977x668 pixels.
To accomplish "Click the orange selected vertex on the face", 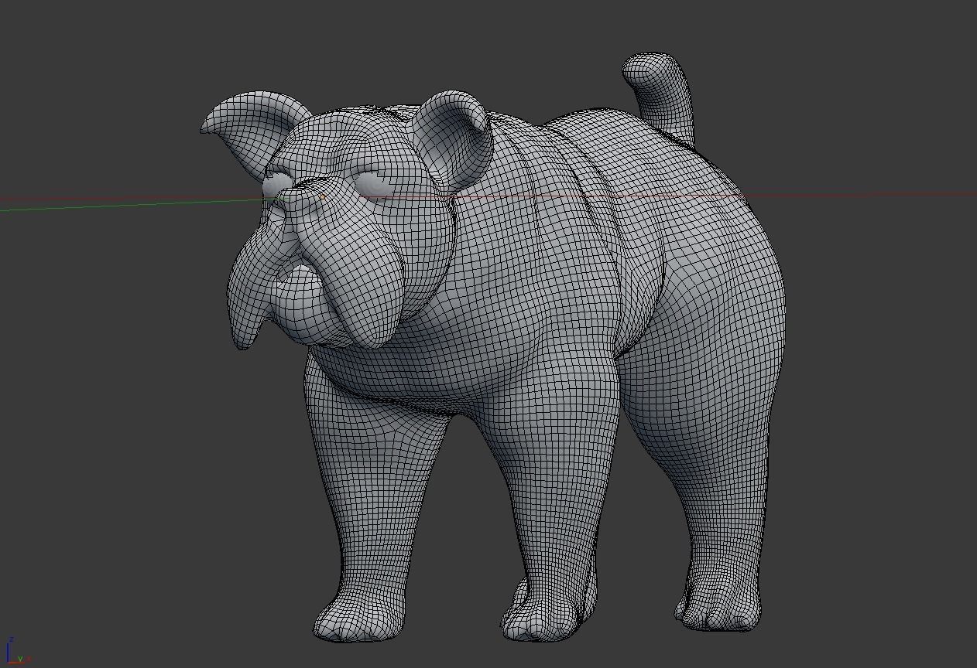I will [322, 196].
